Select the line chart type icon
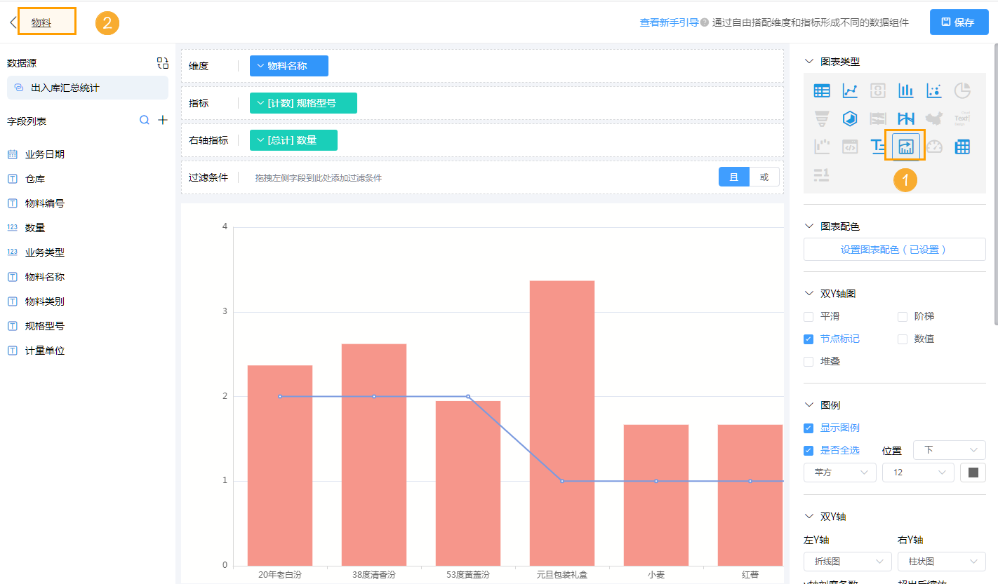Image resolution: width=998 pixels, height=584 pixels. 850,90
